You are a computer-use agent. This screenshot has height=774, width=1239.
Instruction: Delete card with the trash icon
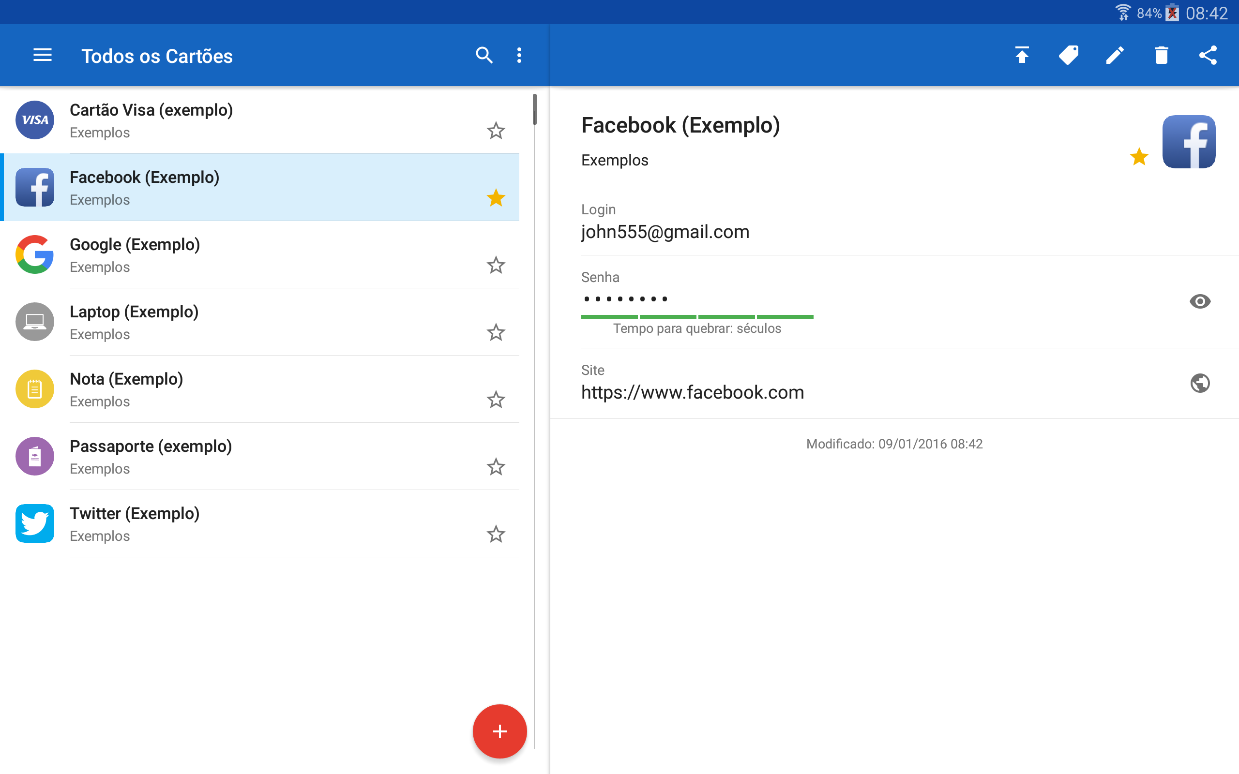(1161, 55)
